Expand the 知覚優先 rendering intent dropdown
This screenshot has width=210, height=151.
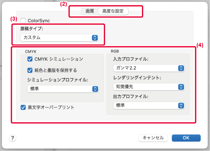click(149, 87)
